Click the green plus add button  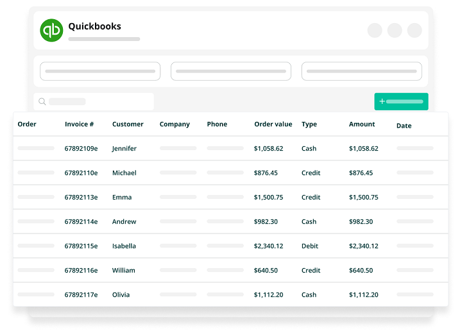401,101
